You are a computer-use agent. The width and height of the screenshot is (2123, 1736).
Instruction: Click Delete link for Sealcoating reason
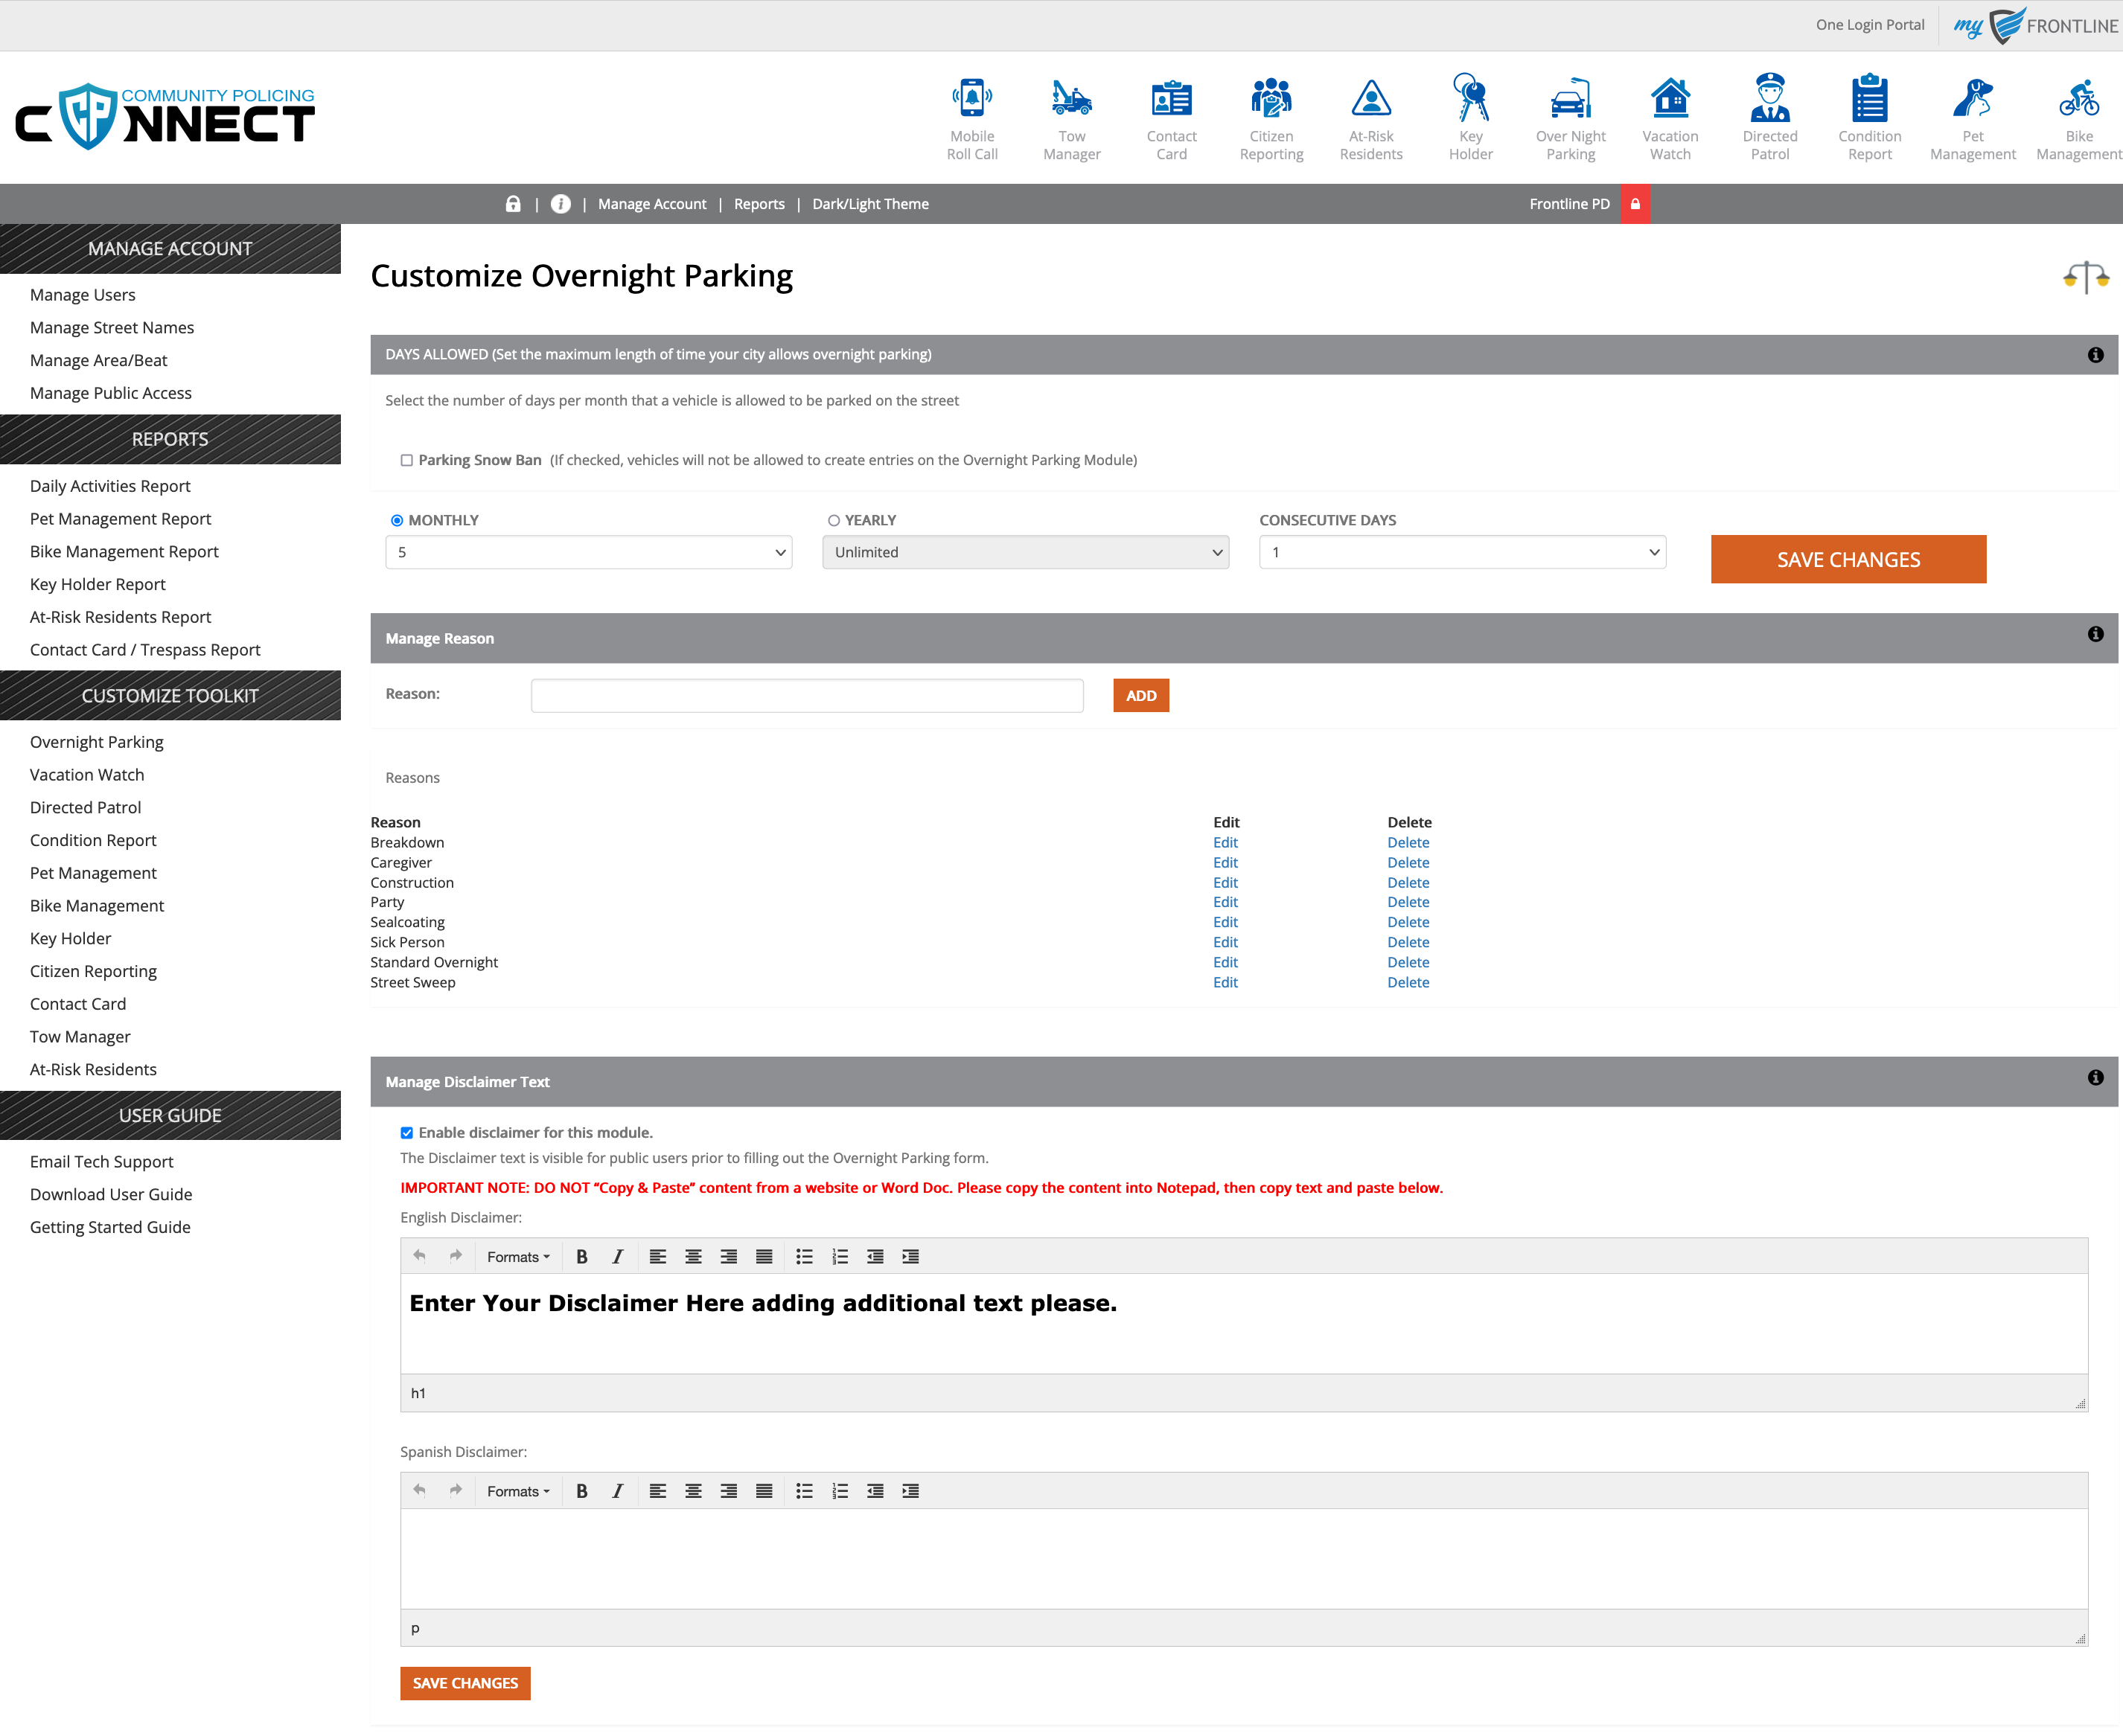coord(1407,923)
